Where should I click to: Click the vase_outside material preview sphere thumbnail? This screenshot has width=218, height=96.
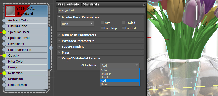coord(11,11)
